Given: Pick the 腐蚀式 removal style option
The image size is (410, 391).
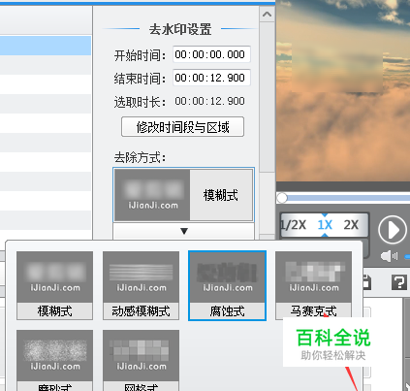Looking at the screenshot, I should (227, 285).
